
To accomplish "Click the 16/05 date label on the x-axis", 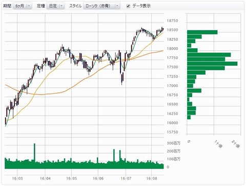I will (71, 178).
